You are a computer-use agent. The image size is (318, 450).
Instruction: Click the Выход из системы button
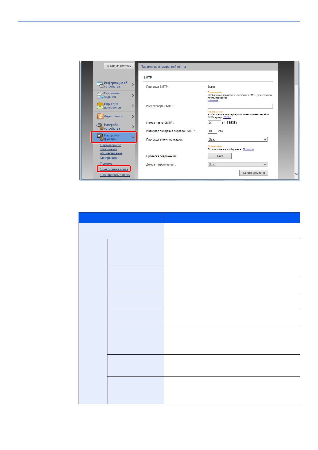(119, 66)
